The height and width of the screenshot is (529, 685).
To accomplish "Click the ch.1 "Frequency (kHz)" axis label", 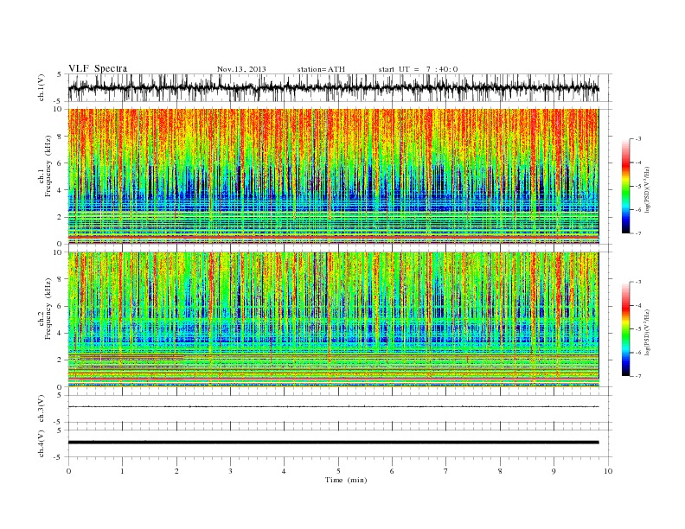I will tap(48, 166).
